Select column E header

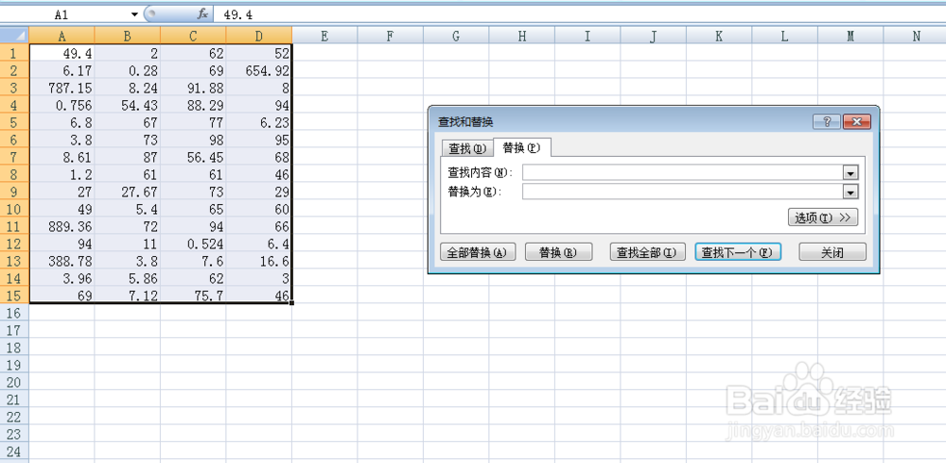coord(324,36)
